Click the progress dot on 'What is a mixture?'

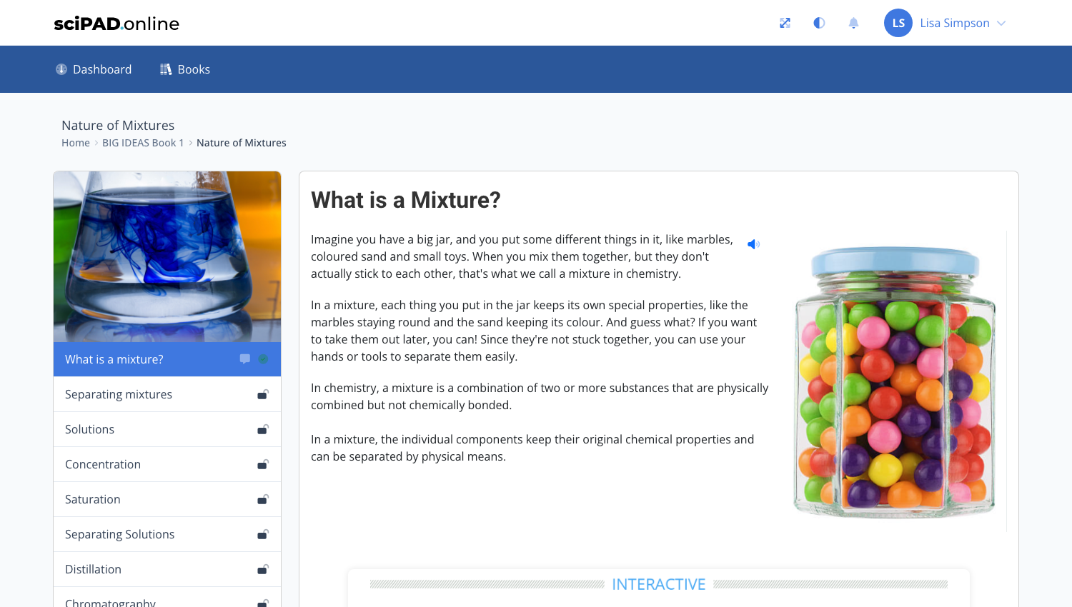coord(263,359)
